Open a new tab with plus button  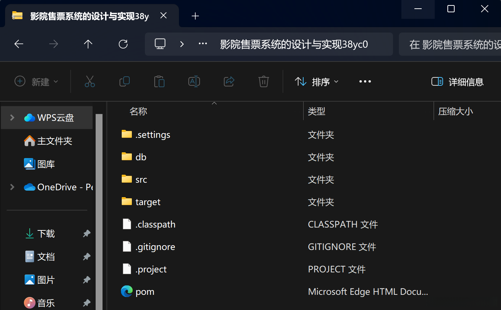point(195,16)
